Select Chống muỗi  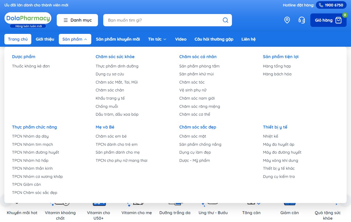(107, 106)
